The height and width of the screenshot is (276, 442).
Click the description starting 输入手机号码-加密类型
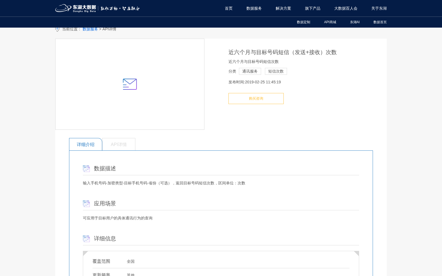pos(164,183)
